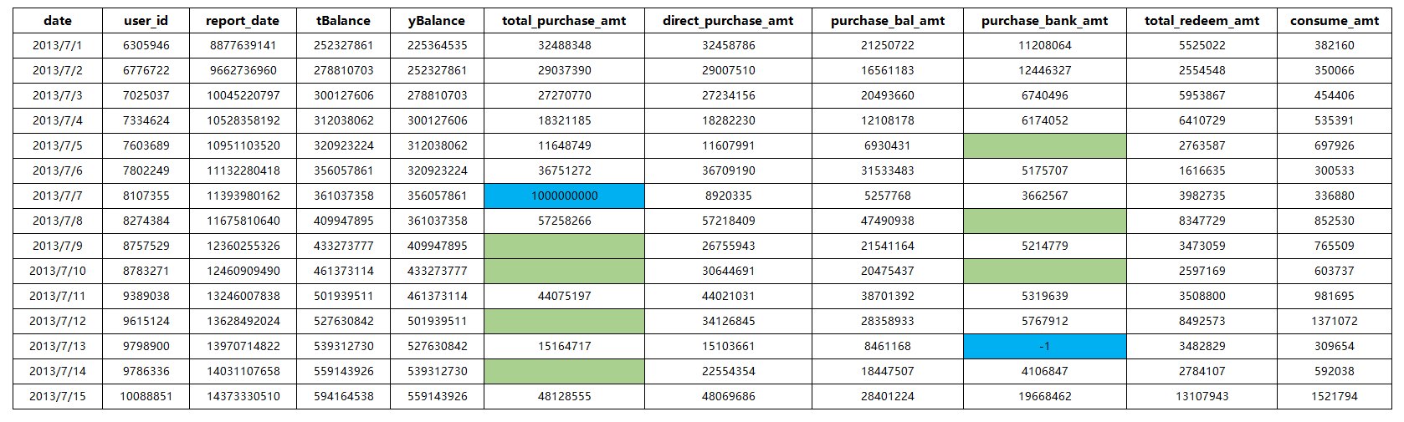Click the user_id header cell
The image size is (1404, 422).
146,21
